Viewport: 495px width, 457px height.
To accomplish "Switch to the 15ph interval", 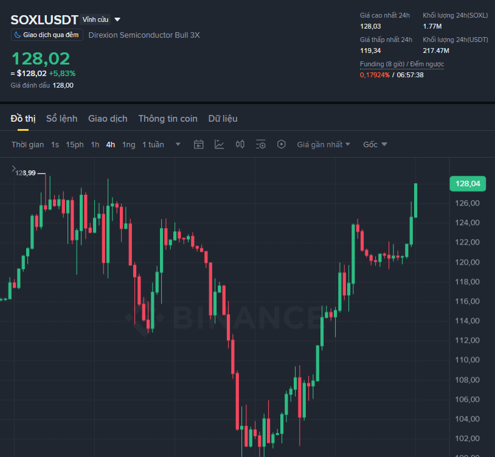I will [75, 145].
